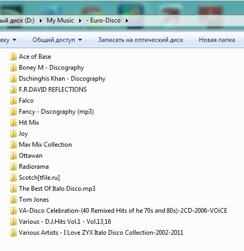Select Various Artists - I Love ZYX name

pos(101,233)
